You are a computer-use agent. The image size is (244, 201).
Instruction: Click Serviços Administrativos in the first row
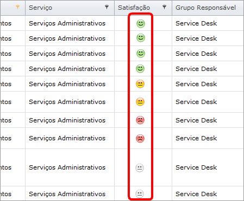[x=67, y=23]
